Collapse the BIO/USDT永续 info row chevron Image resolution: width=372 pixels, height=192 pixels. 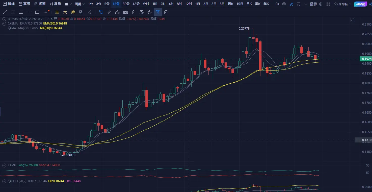coord(4,19)
